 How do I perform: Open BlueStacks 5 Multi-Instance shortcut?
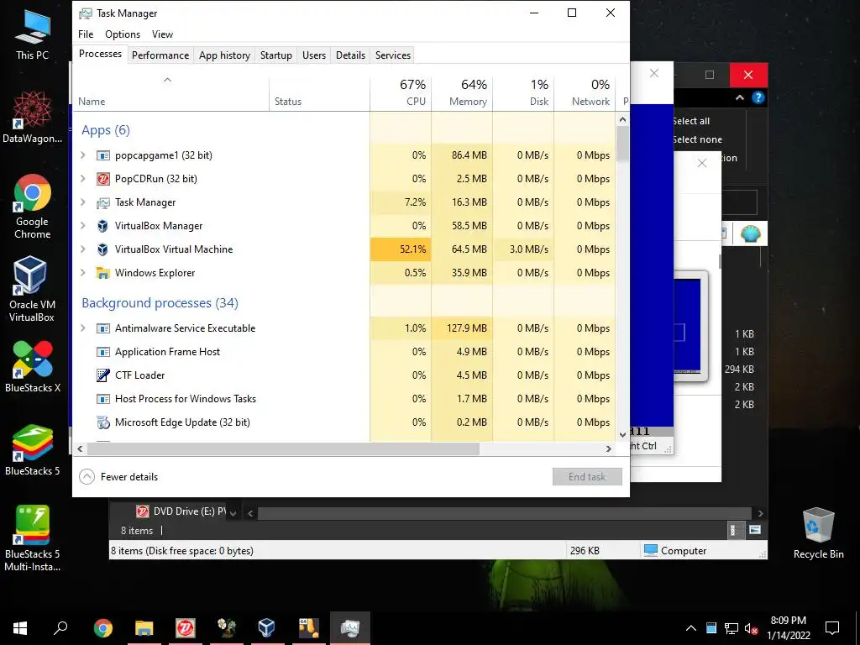[33, 538]
